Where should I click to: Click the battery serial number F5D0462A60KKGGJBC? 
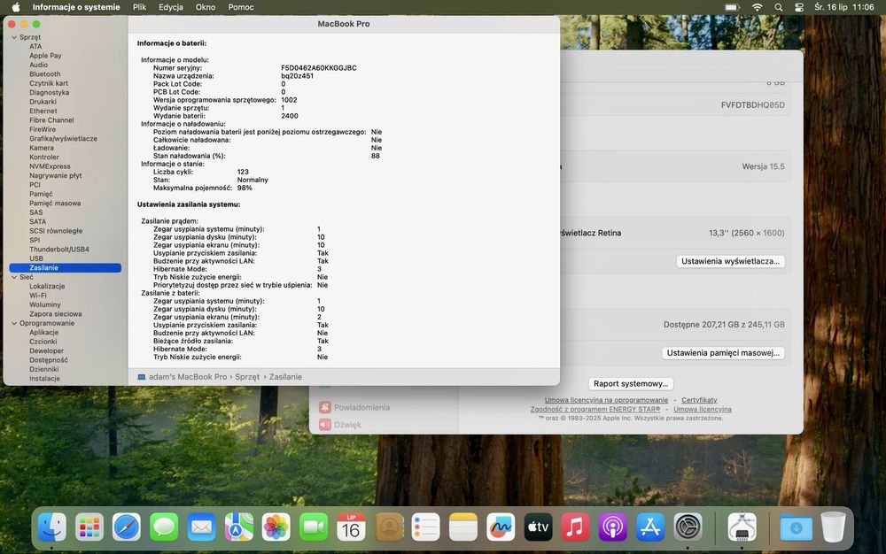pyautogui.click(x=319, y=67)
